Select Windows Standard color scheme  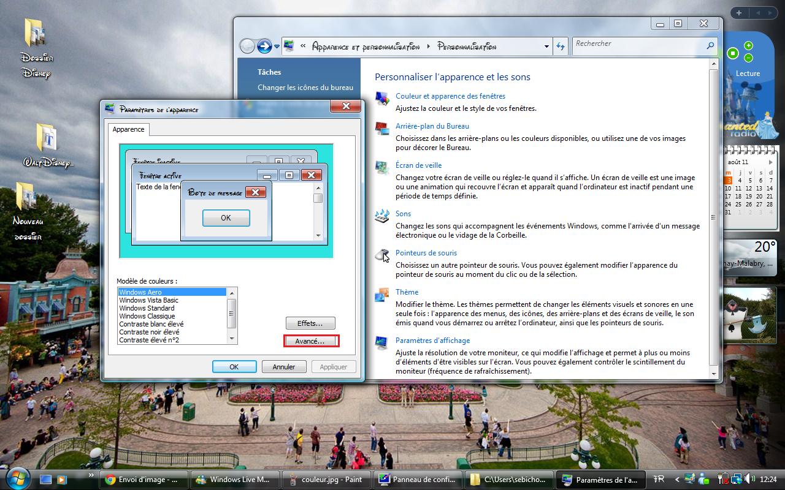pyautogui.click(x=172, y=308)
